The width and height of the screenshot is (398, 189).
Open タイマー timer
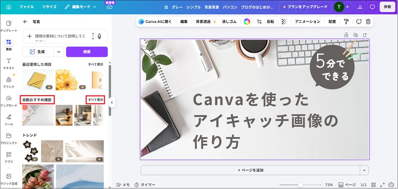pos(145,185)
